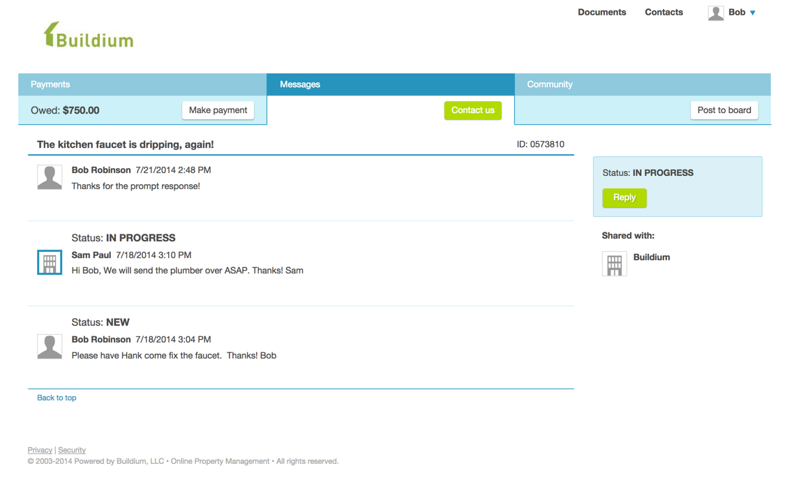
Task: Click the Make payment button
Action: (218, 110)
